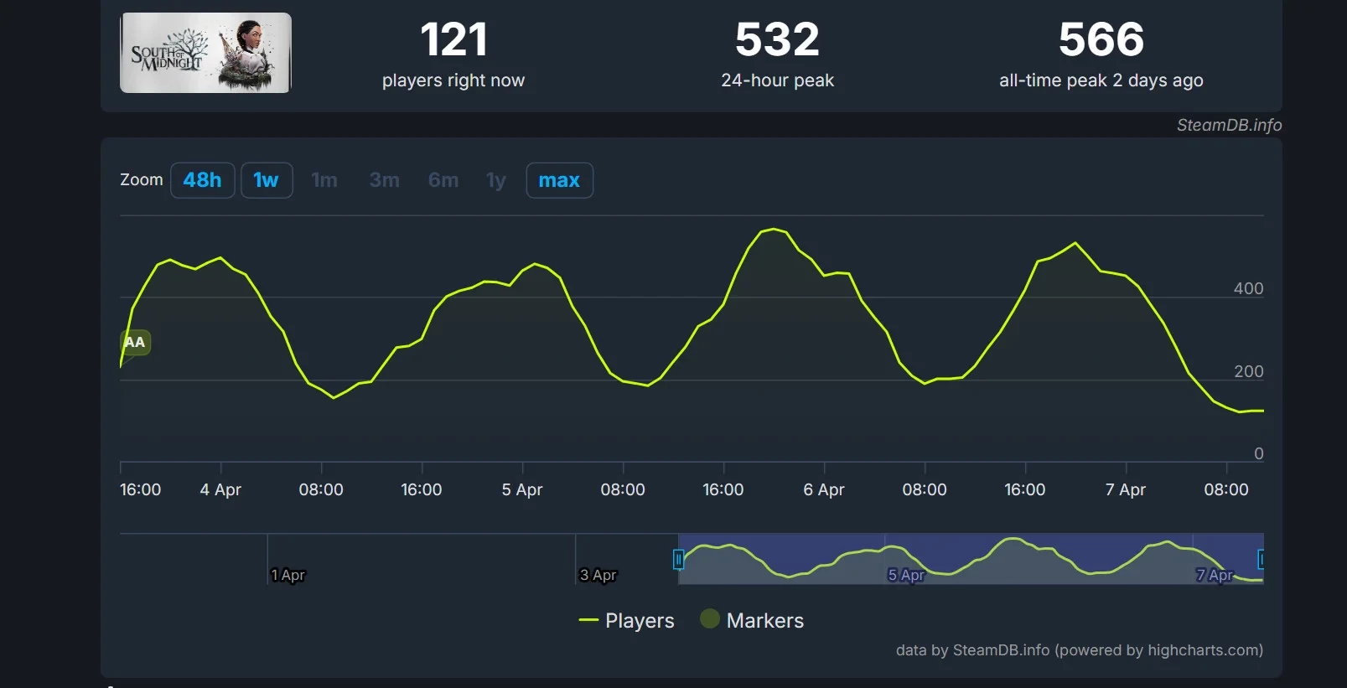Click the 566 all-time peak value

1101,39
